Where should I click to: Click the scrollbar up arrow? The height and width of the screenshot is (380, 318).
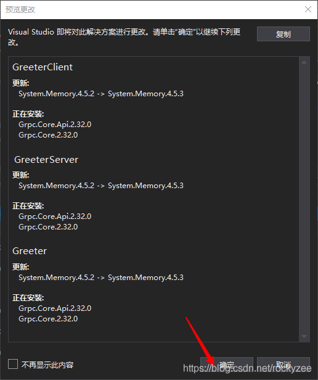click(x=304, y=62)
